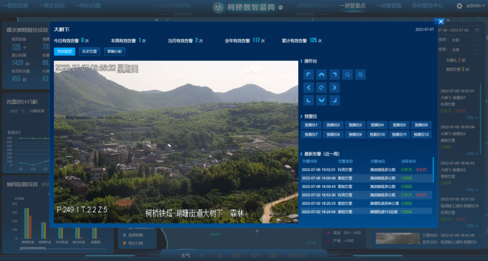
Task: Click the 预置位1 preset button
Action: [x=311, y=125]
